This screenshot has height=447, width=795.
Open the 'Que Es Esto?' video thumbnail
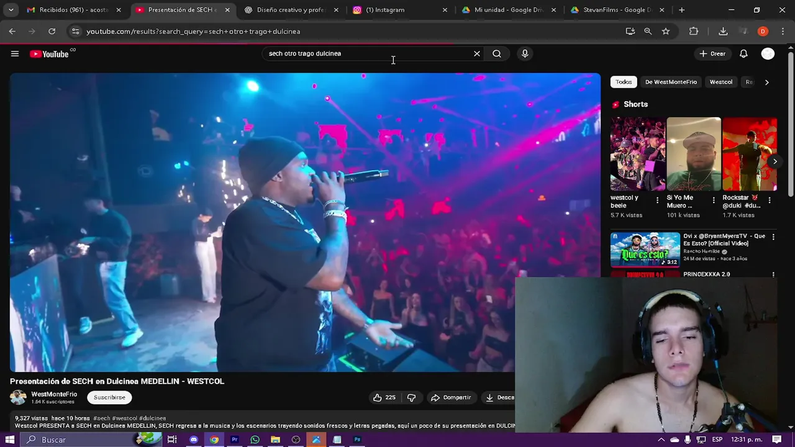point(645,250)
